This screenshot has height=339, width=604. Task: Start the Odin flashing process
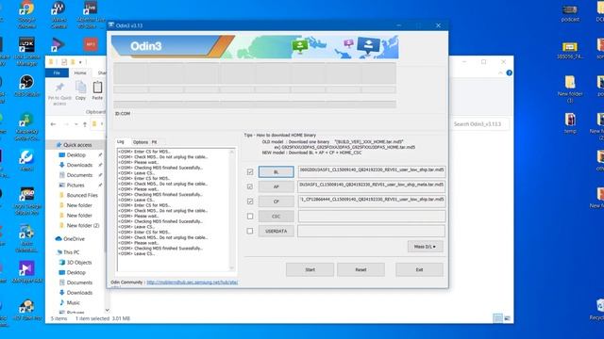click(x=310, y=269)
